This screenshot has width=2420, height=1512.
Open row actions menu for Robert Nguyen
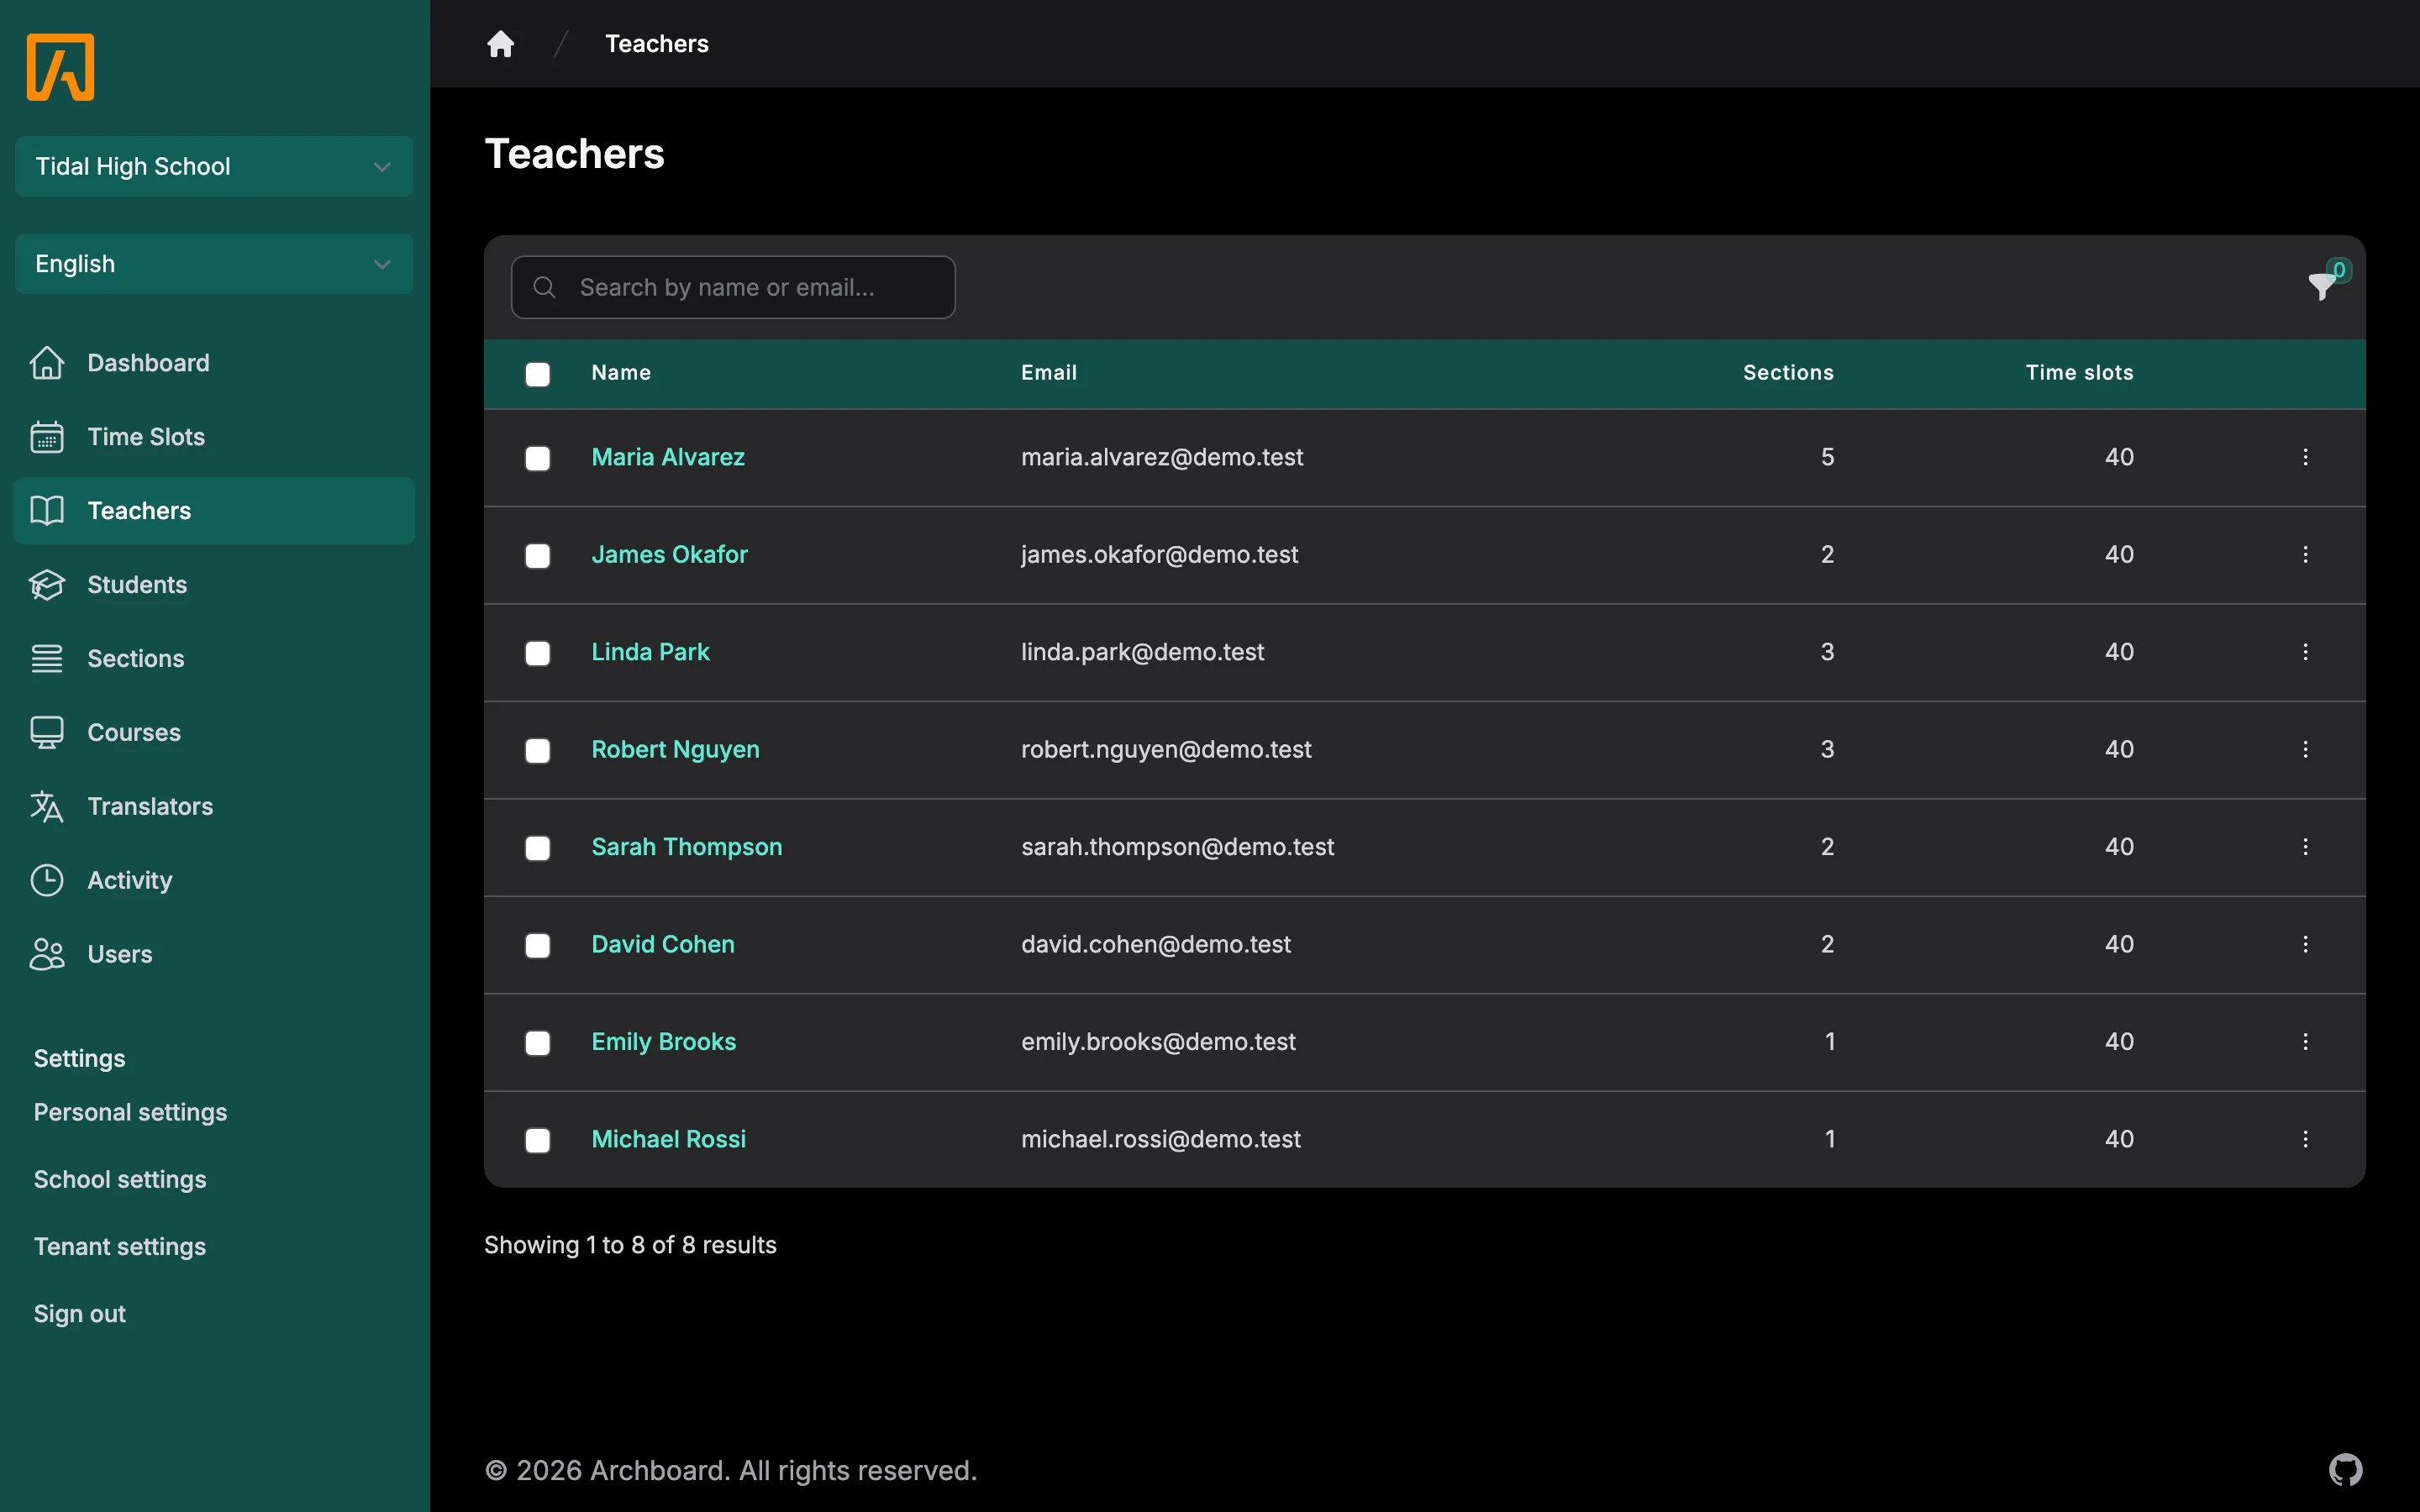[x=2305, y=749]
